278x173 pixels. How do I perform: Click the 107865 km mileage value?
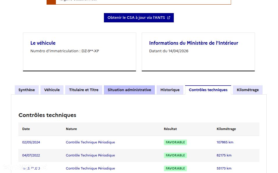pyautogui.click(x=225, y=142)
